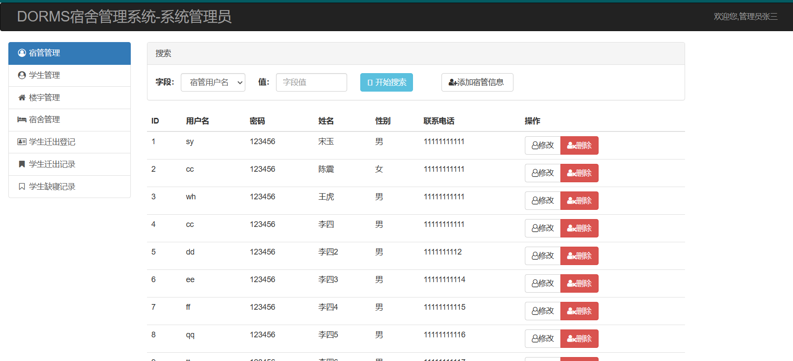Click the add-user icon in 添加宿管信息
Image resolution: width=793 pixels, height=361 pixels.
(453, 82)
